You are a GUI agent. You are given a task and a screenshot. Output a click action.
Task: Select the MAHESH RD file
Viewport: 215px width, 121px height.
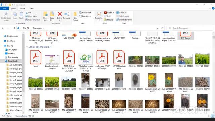[x=69, y=36]
